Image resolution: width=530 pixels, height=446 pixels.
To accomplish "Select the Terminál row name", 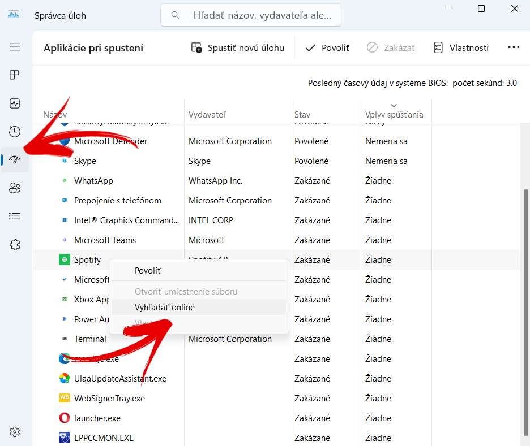I will [90, 339].
